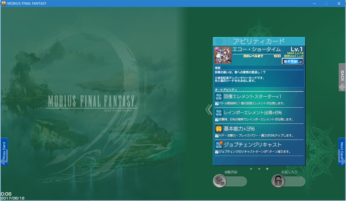Image resolution: width=346 pixels, height=201 pixels.
Task: Toggle the 自動売却 auto-sell switch
Action: pos(230,181)
